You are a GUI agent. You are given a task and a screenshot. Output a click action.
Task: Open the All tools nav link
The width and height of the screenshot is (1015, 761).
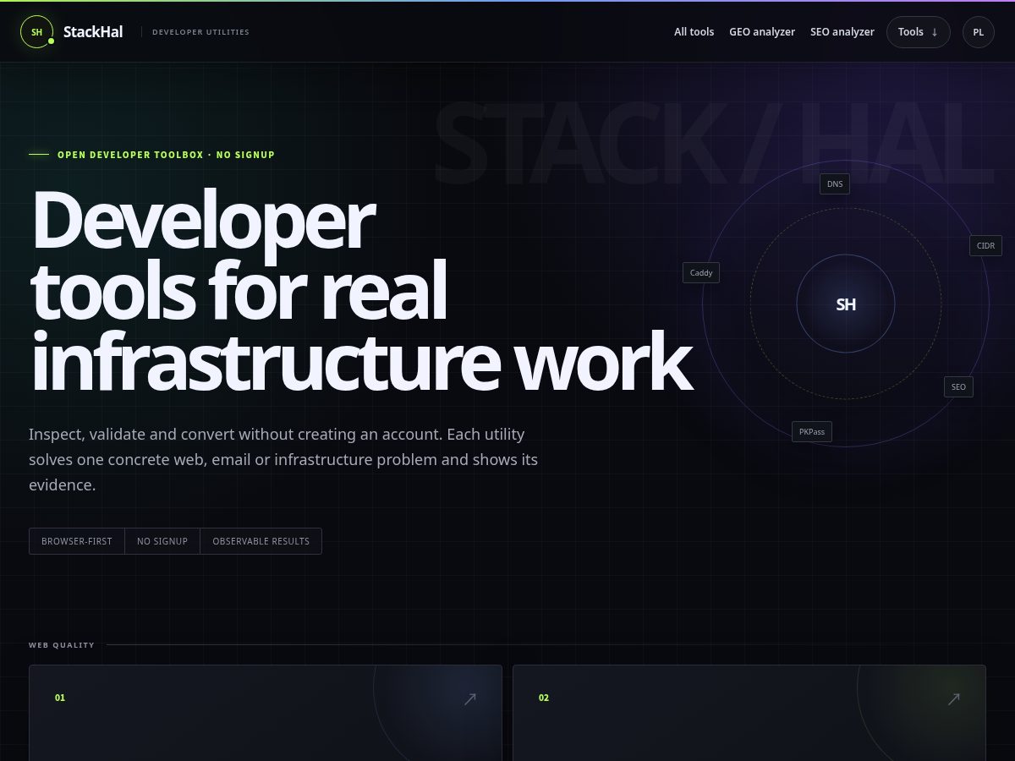(694, 32)
